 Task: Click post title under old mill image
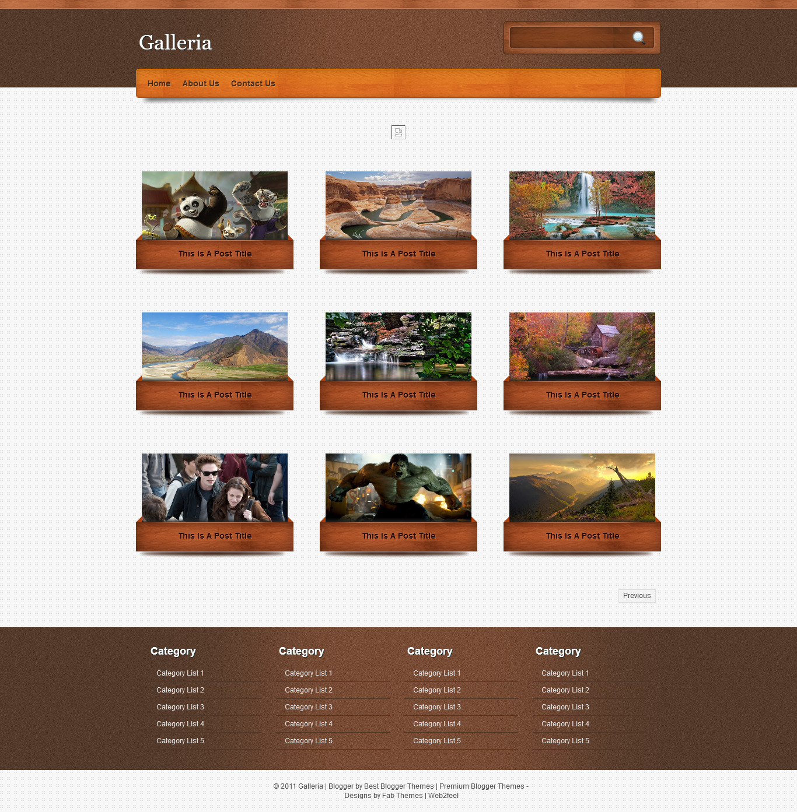click(x=582, y=395)
